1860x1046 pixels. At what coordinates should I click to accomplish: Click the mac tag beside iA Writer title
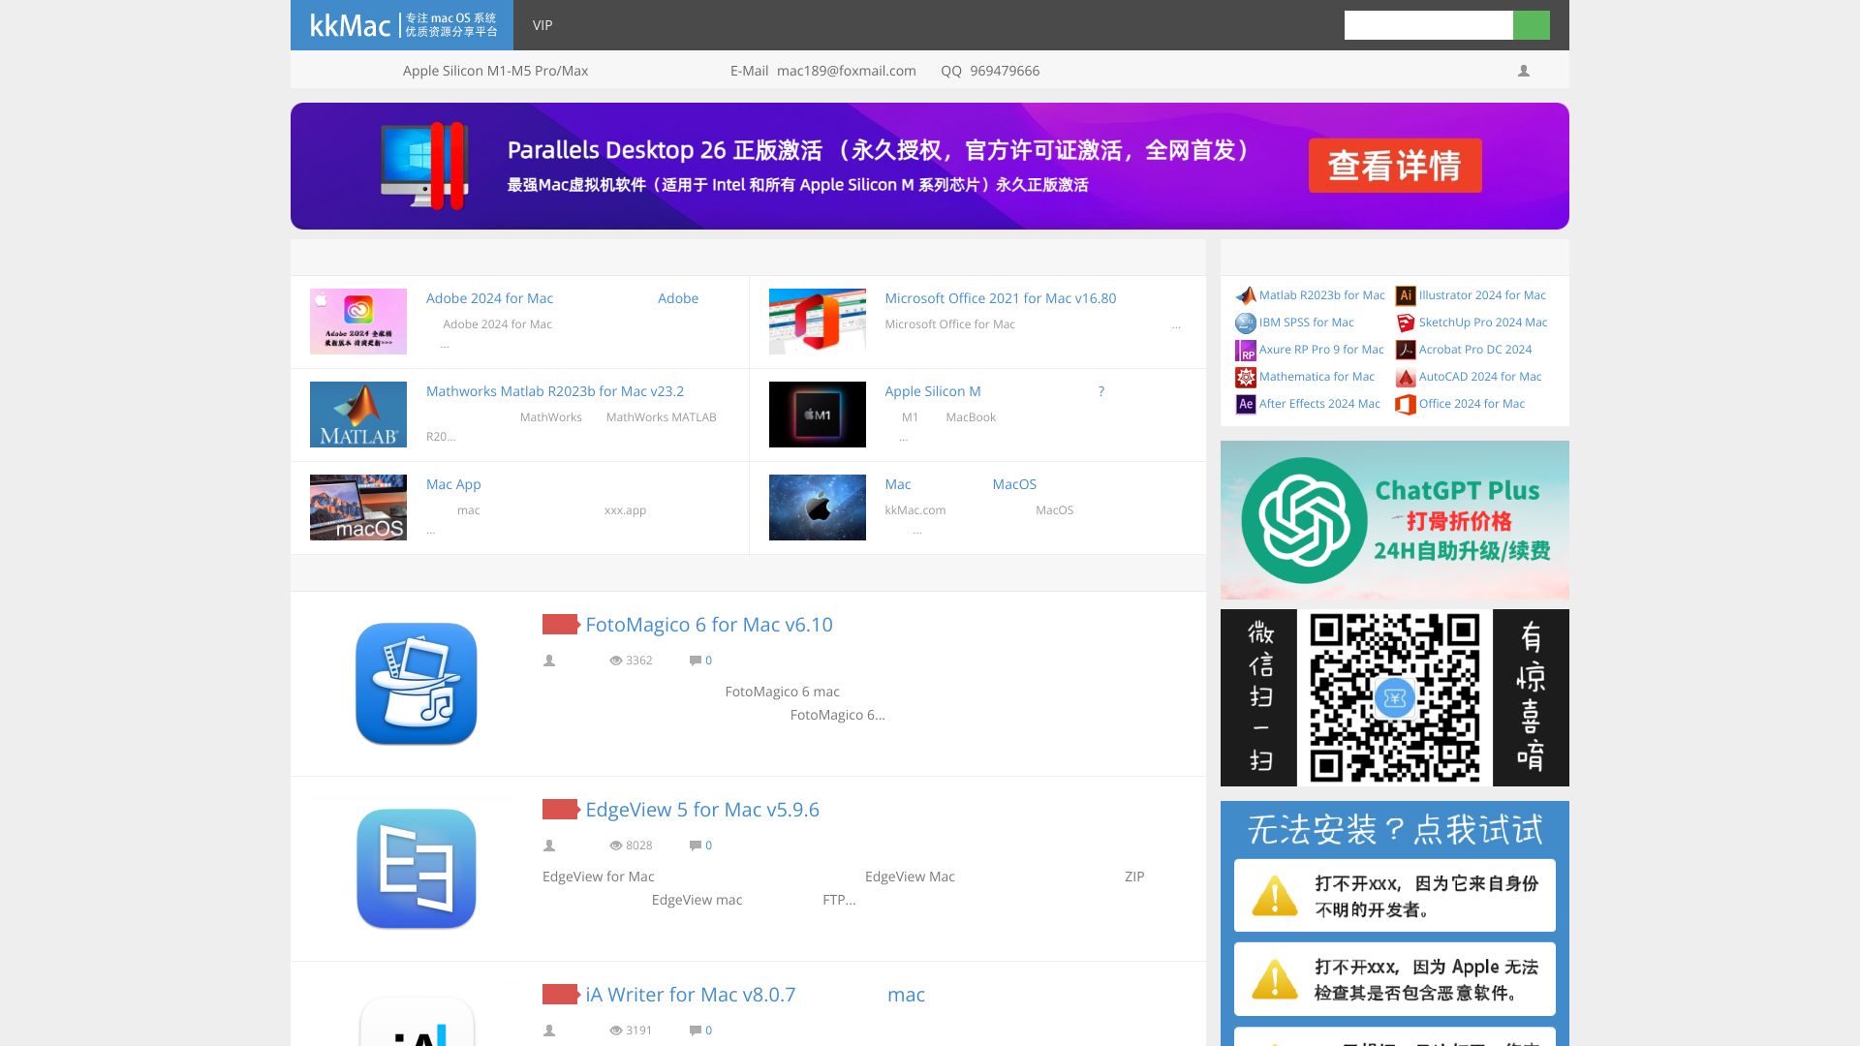tap(906, 995)
